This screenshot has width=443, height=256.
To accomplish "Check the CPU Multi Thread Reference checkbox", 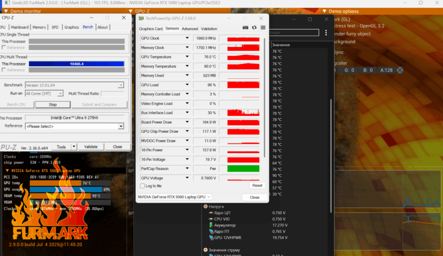I will click(4, 70).
